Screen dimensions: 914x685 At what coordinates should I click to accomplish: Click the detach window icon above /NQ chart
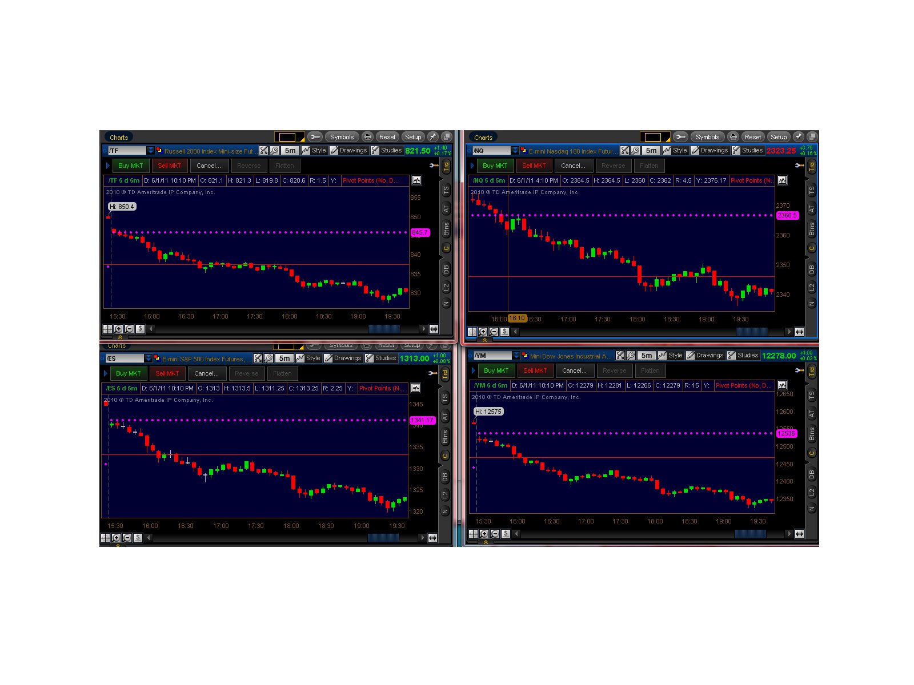pos(812,137)
